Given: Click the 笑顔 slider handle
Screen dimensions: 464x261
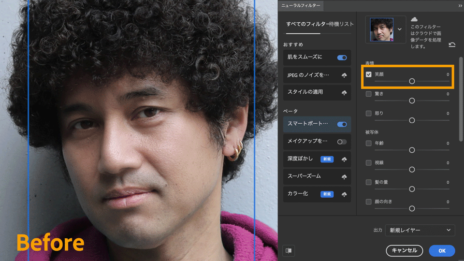Looking at the screenshot, I should click(x=412, y=81).
